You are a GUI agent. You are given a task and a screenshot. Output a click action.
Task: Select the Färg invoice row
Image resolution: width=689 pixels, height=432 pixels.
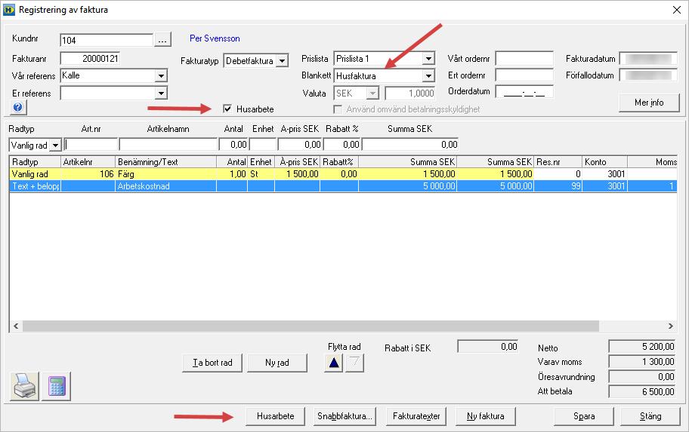pyautogui.click(x=343, y=174)
